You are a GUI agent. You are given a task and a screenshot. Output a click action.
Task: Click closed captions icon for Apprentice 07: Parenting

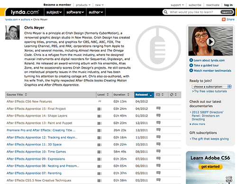[x=158, y=173]
